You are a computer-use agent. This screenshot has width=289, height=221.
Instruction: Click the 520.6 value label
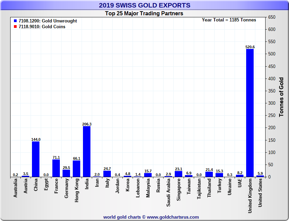pos(250,47)
